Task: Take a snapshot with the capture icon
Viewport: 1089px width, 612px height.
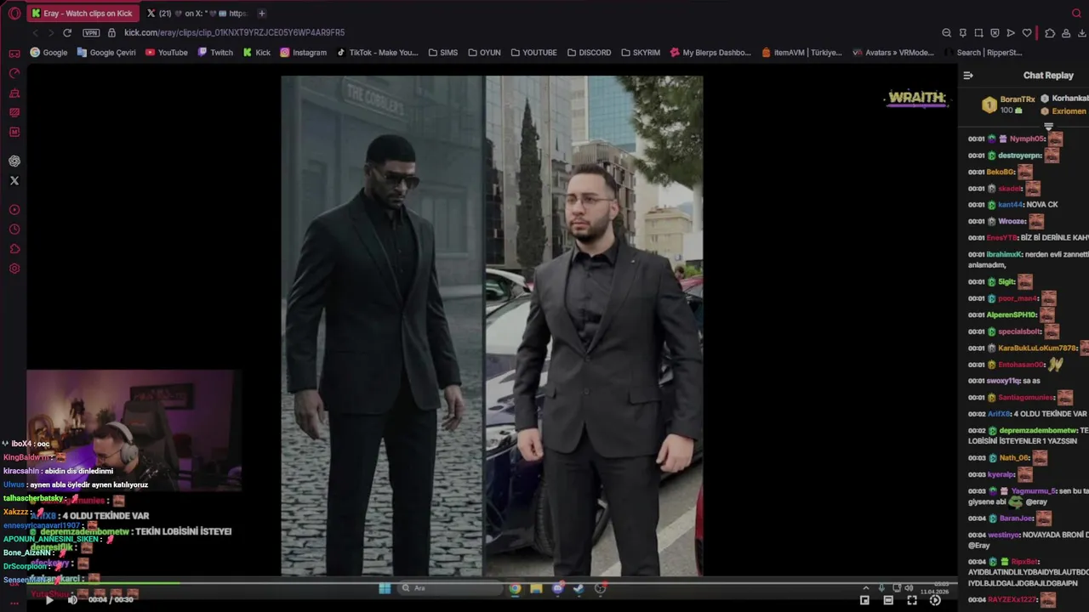Action: coord(978,33)
